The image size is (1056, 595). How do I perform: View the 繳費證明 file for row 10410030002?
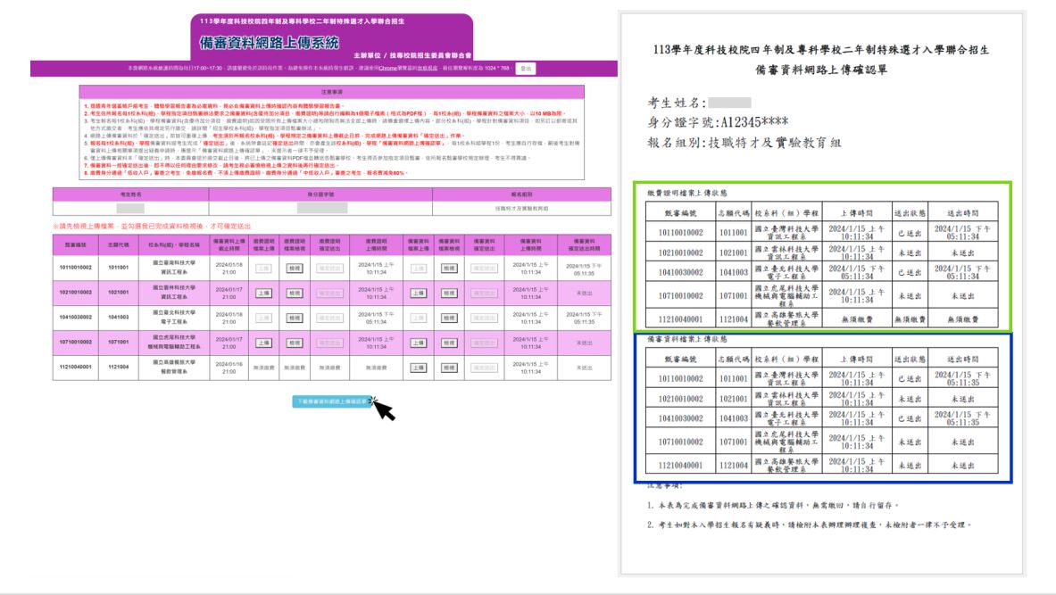tap(295, 318)
